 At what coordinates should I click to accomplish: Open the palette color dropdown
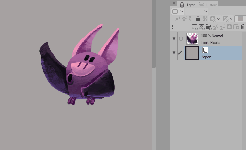pos(177,12)
